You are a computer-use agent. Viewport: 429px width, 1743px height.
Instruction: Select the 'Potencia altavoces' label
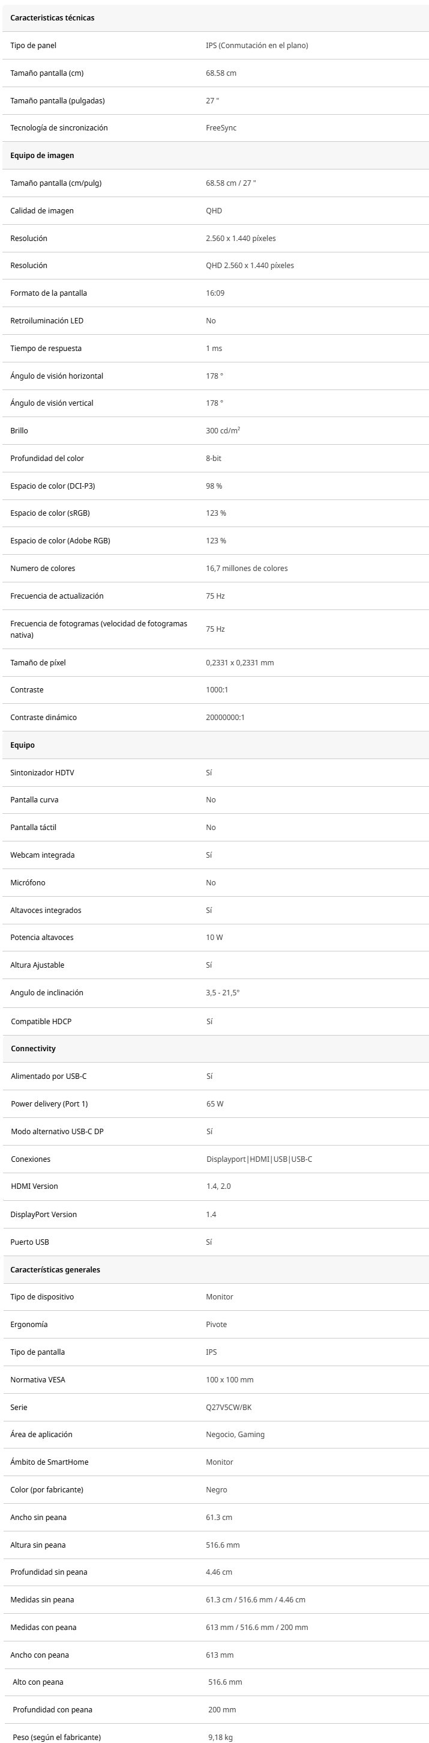pos(42,937)
